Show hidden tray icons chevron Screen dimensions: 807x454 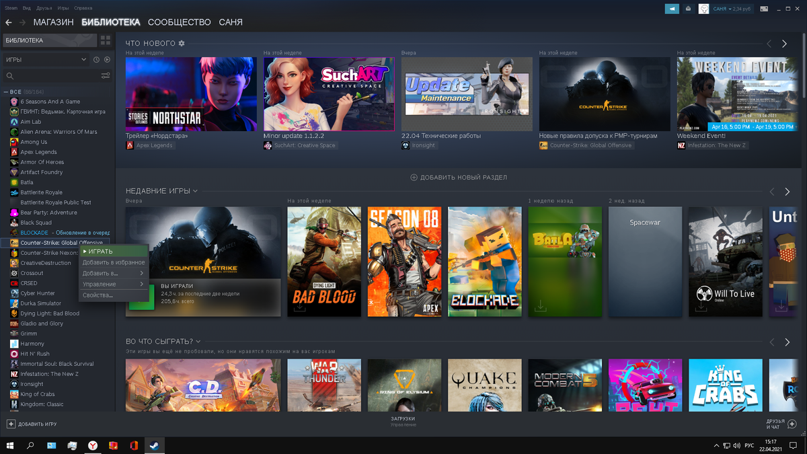(717, 445)
